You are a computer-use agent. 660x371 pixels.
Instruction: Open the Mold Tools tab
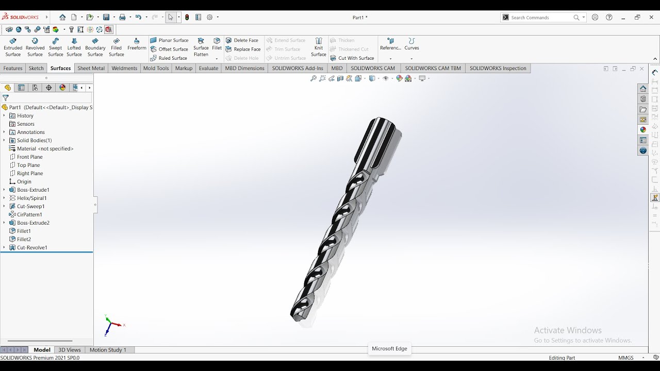156,68
